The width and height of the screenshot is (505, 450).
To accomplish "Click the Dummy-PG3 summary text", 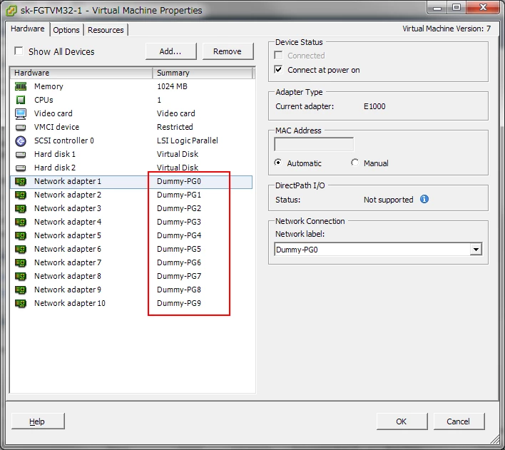I will pyautogui.click(x=179, y=222).
